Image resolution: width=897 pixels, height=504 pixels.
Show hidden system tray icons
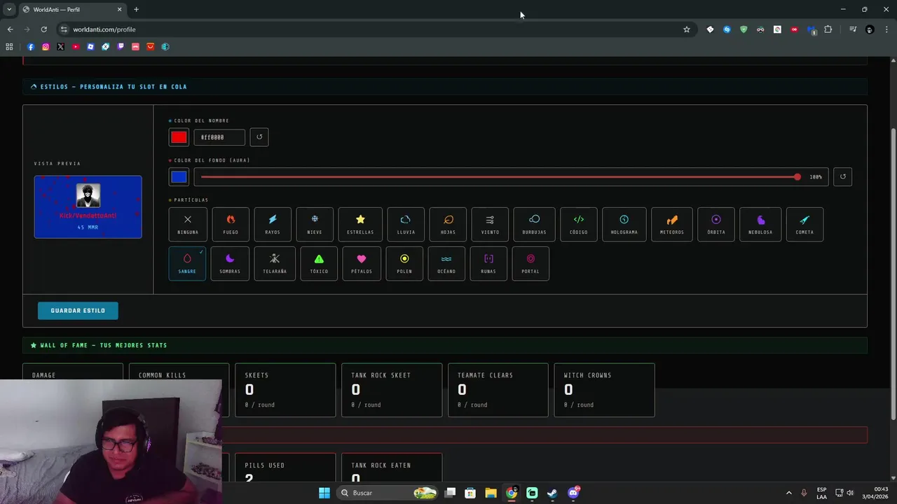tap(788, 493)
